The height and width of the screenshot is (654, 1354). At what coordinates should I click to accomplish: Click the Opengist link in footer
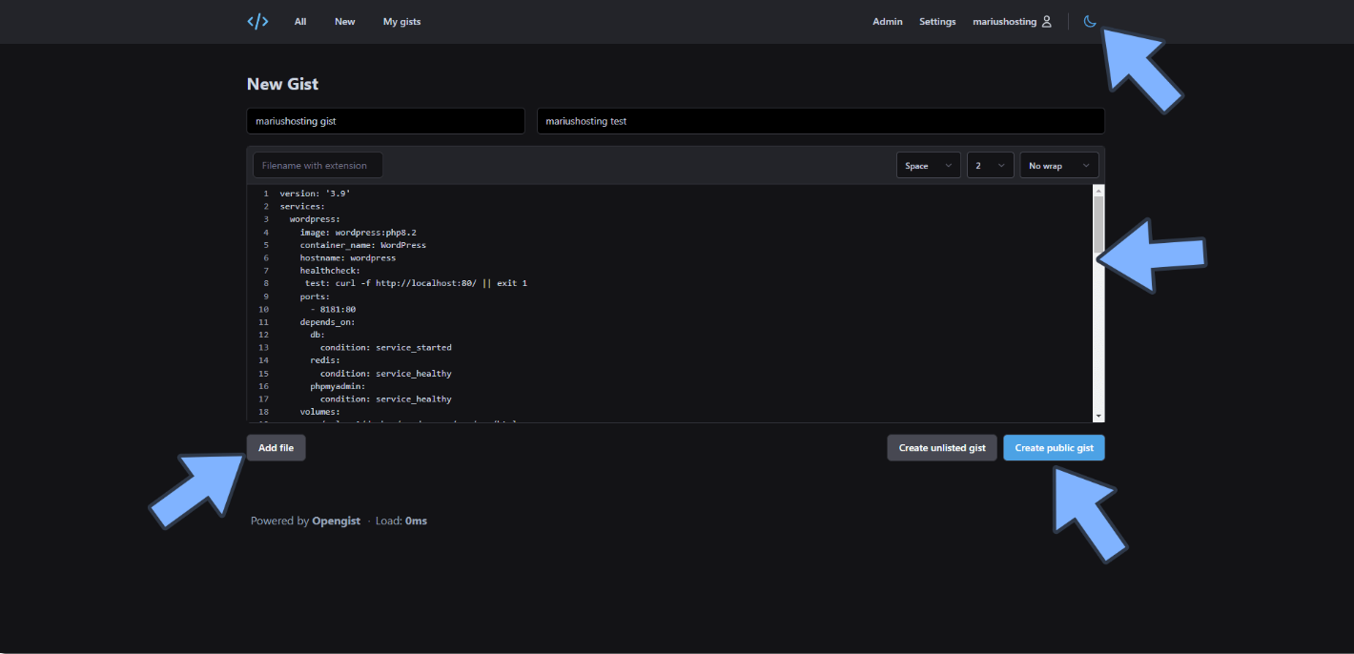336,521
